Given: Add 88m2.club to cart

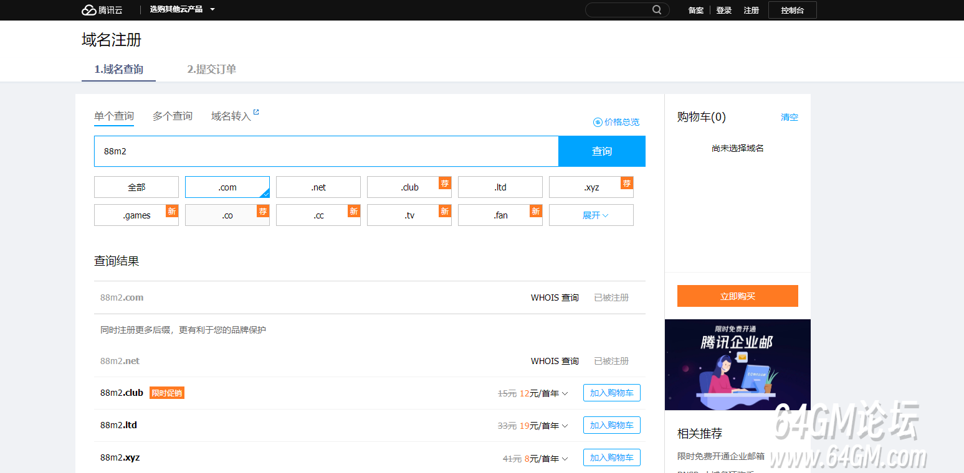Looking at the screenshot, I should coord(611,393).
